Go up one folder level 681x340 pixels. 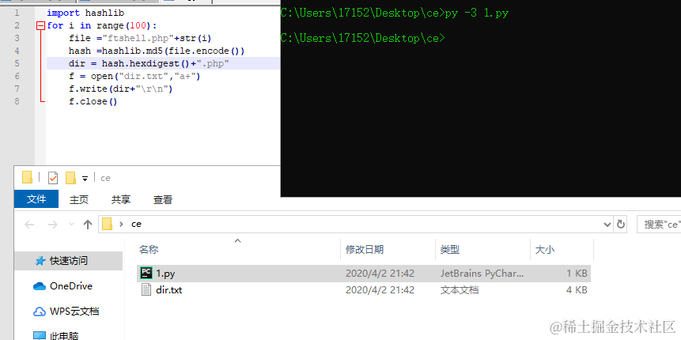[88, 225]
